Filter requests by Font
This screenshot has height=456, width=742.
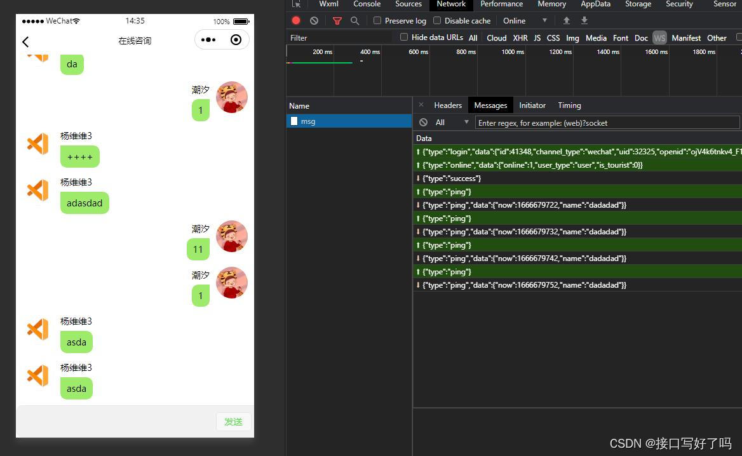621,38
